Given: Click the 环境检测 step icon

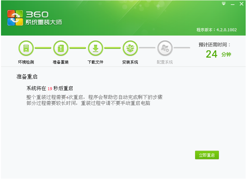Looking at the screenshot, I should click(26, 48).
